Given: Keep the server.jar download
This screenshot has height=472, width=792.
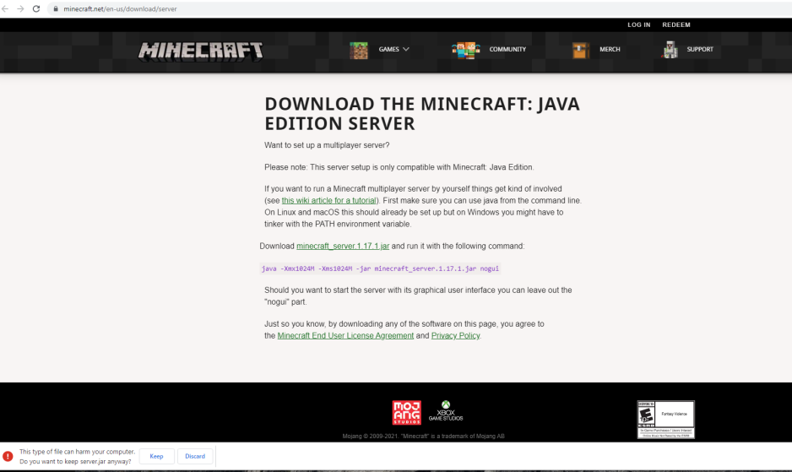Looking at the screenshot, I should [156, 456].
